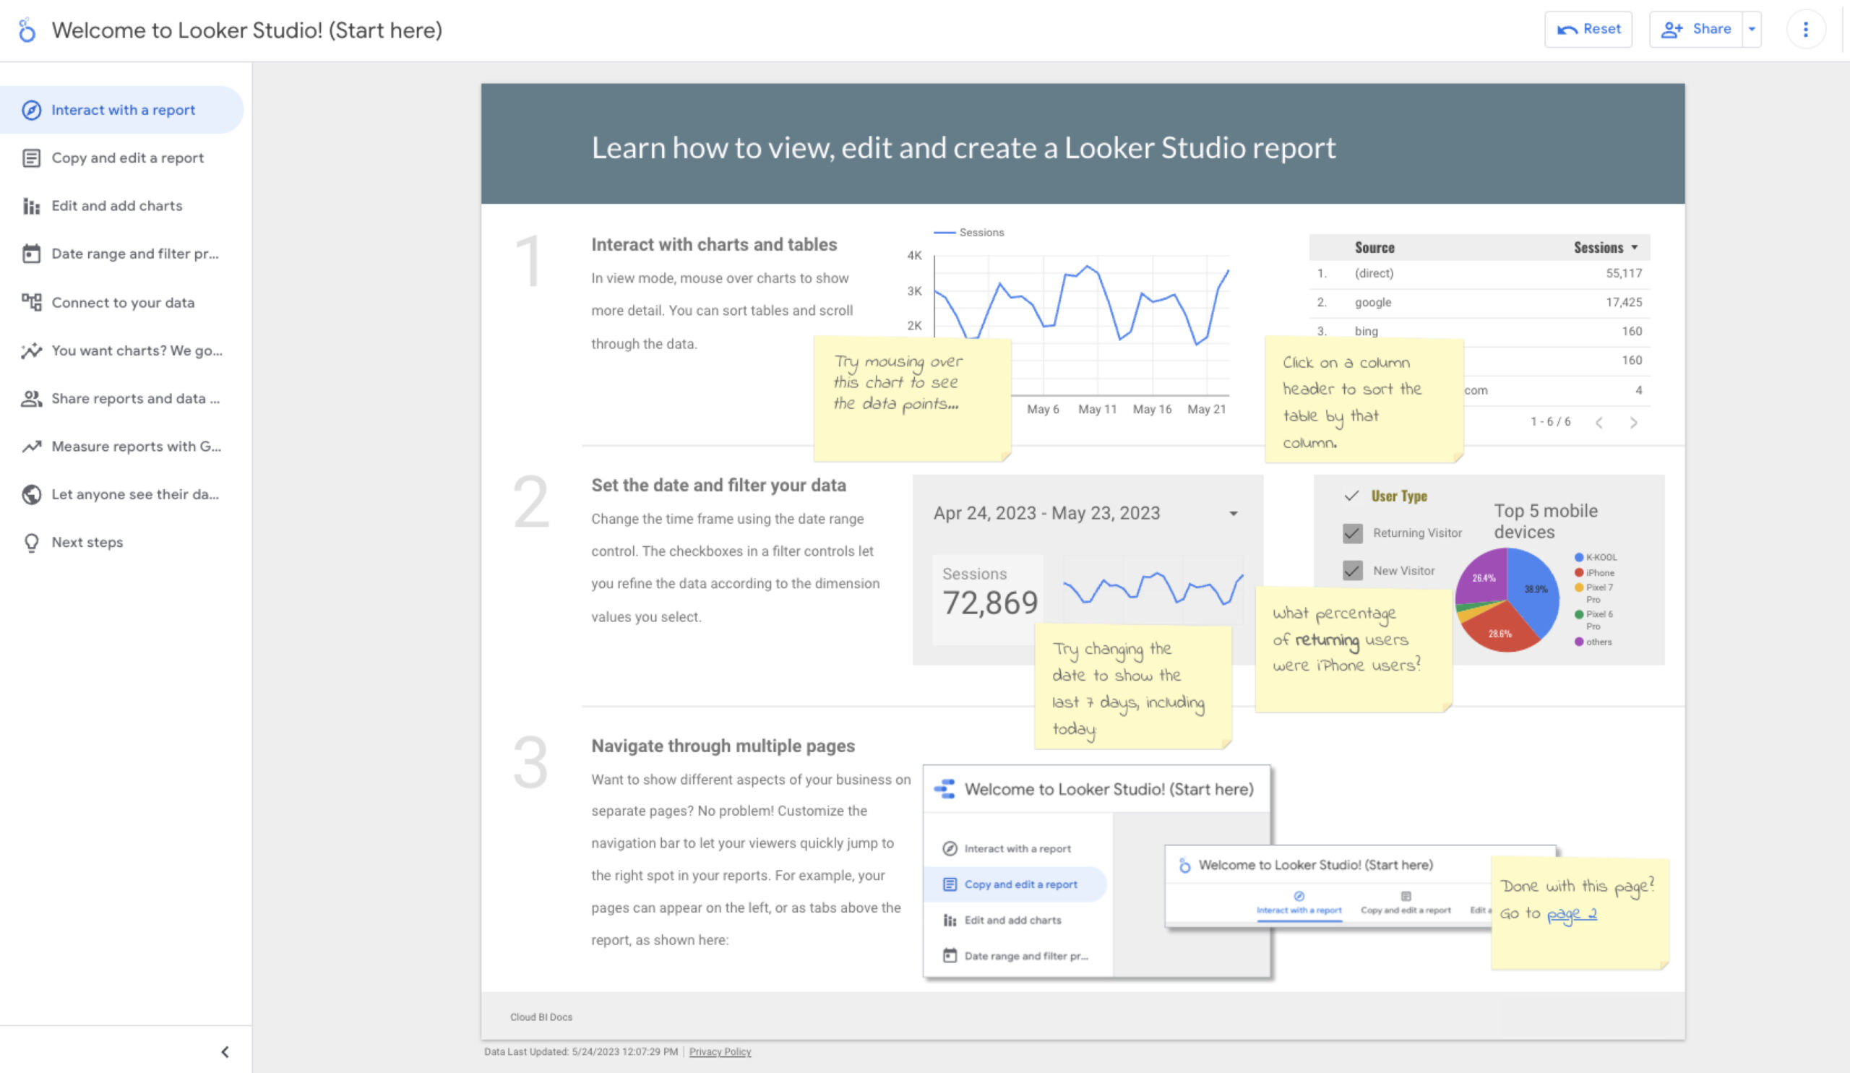Open 'Share reports and data' sidebar item
1850x1073 pixels.
pos(134,399)
